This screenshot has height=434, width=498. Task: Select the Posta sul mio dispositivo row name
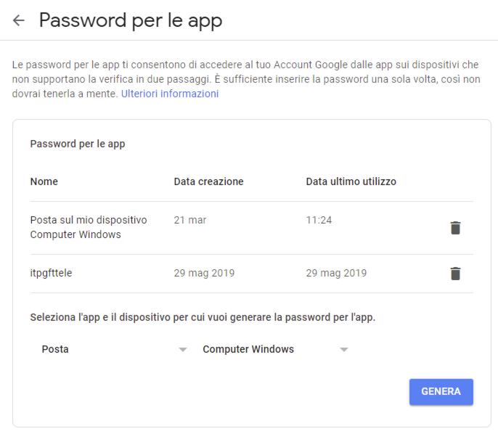[x=89, y=227]
